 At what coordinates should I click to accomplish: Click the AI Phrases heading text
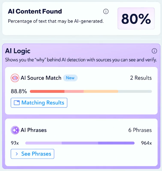point(33,130)
